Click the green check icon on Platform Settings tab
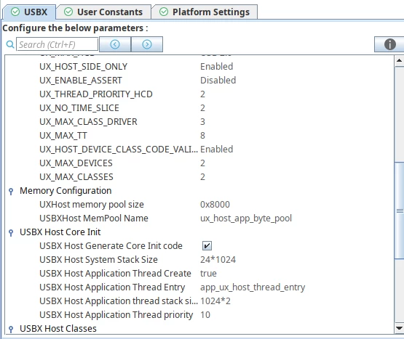This screenshot has height=339, width=404. click(164, 12)
